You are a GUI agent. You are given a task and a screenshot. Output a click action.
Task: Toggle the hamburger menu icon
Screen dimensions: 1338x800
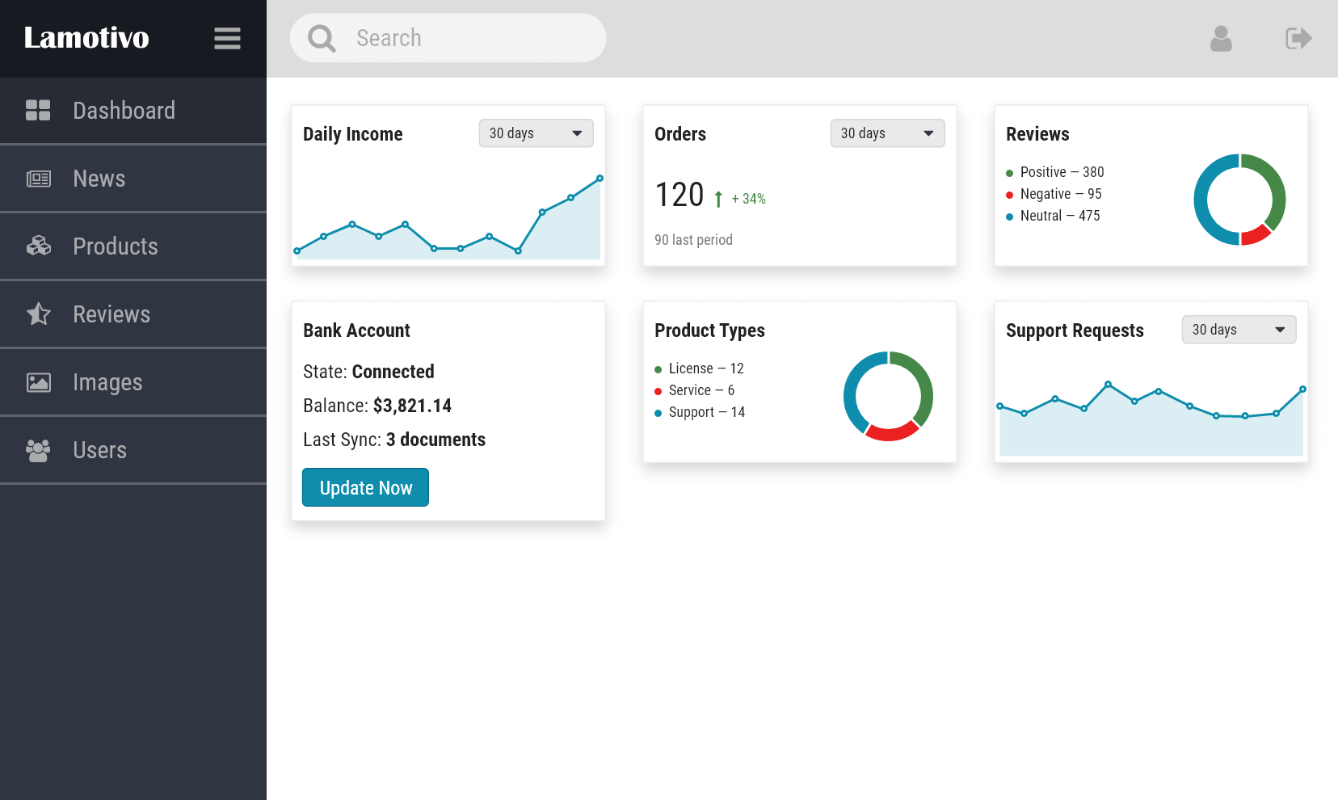227,38
